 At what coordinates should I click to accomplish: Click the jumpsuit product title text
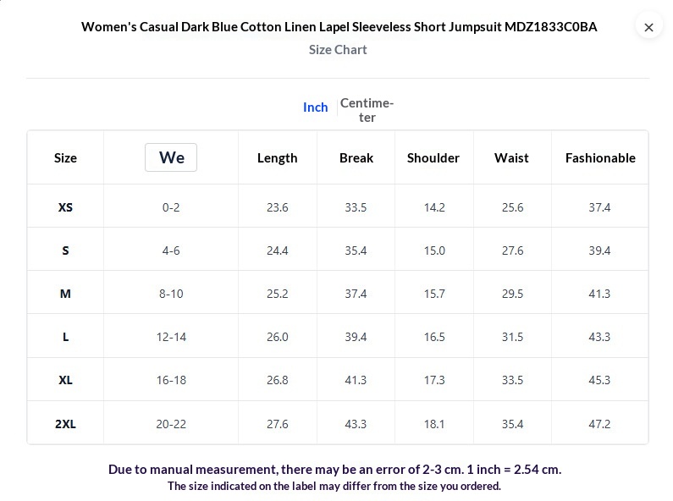[x=339, y=27]
